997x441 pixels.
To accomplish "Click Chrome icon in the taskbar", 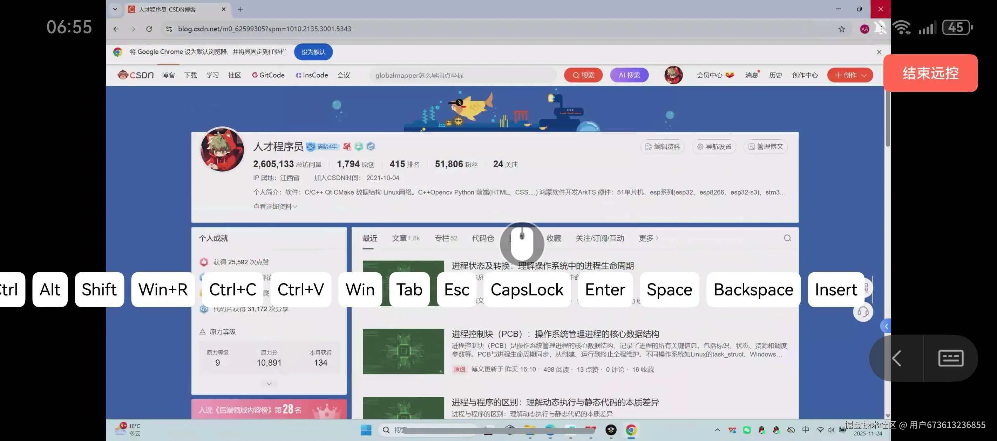I will tap(631, 430).
